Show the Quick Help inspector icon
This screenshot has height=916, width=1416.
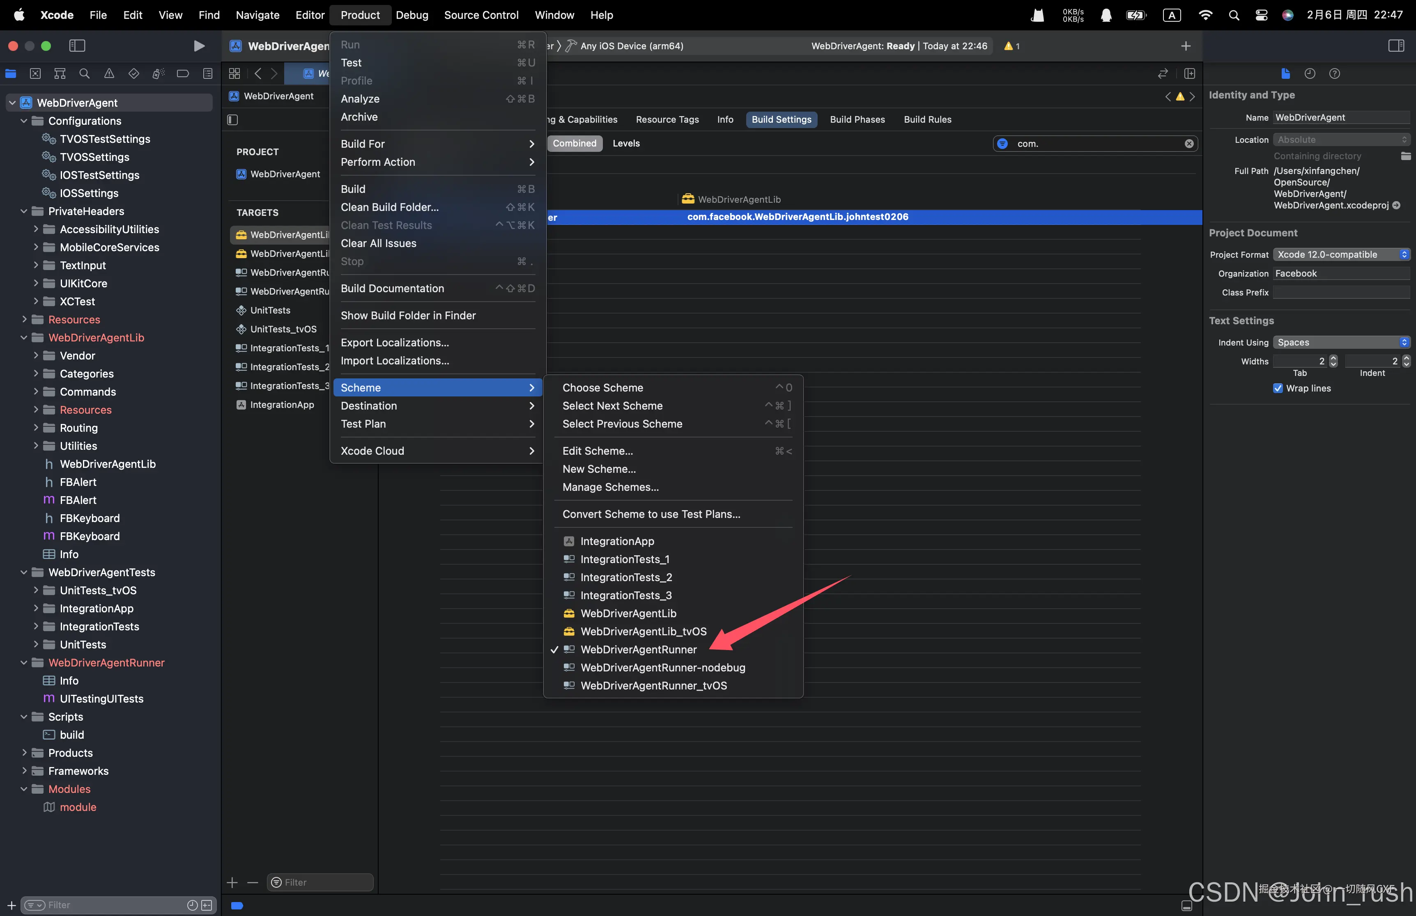(1335, 74)
